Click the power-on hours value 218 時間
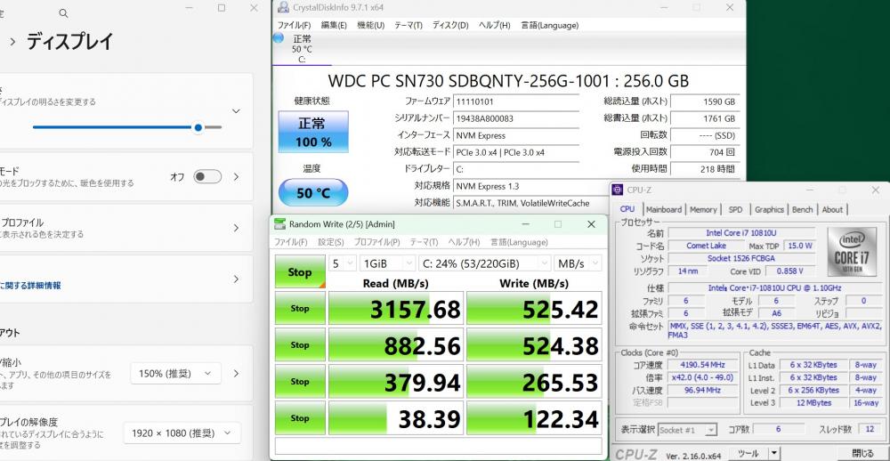 point(704,168)
